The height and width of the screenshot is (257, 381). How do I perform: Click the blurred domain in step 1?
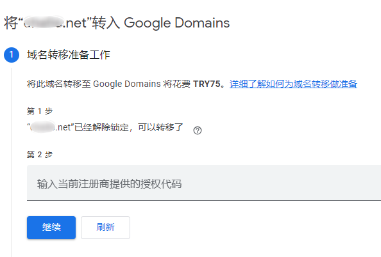pos(42,127)
